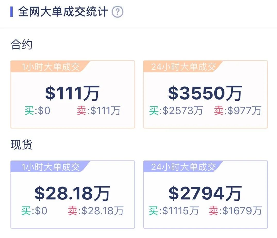Click the 现货 section header
Screen dimensions: 277x238
pyautogui.click(x=21, y=145)
